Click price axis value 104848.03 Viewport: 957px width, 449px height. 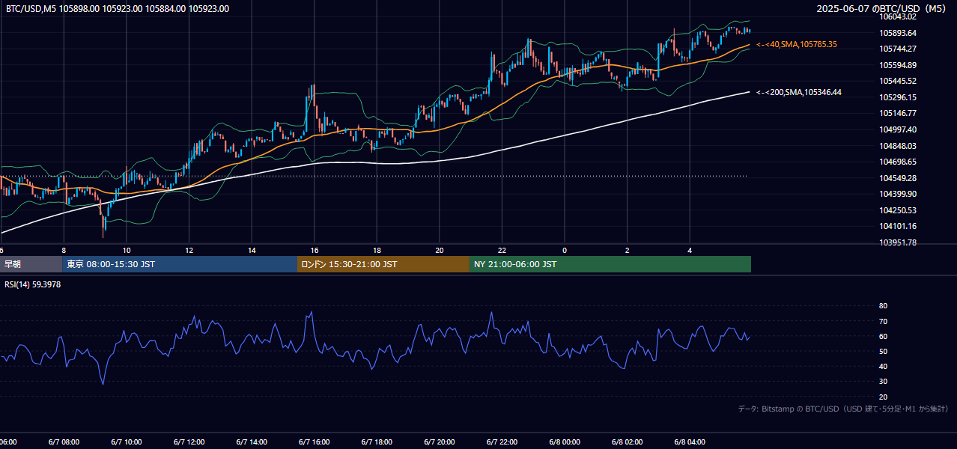coord(899,146)
